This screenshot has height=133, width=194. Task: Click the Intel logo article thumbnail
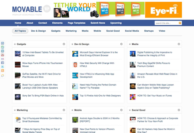point(18,54)
